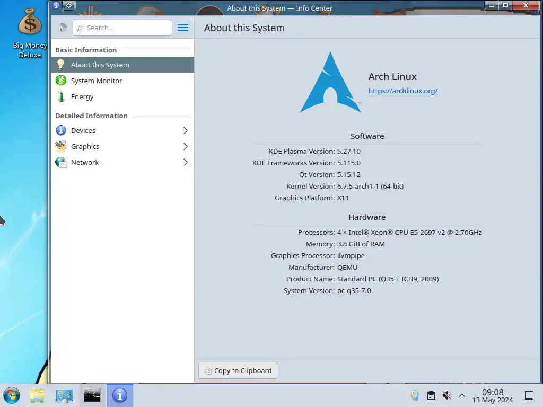Click the Info Center taskbar entry
Viewport: 543px width, 407px height.
click(120, 395)
